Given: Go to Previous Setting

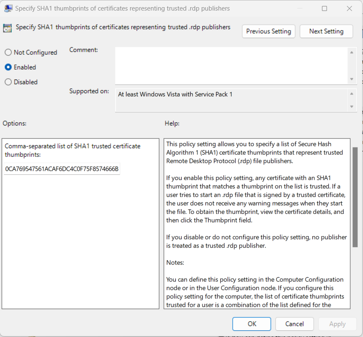Looking at the screenshot, I should coord(269,31).
